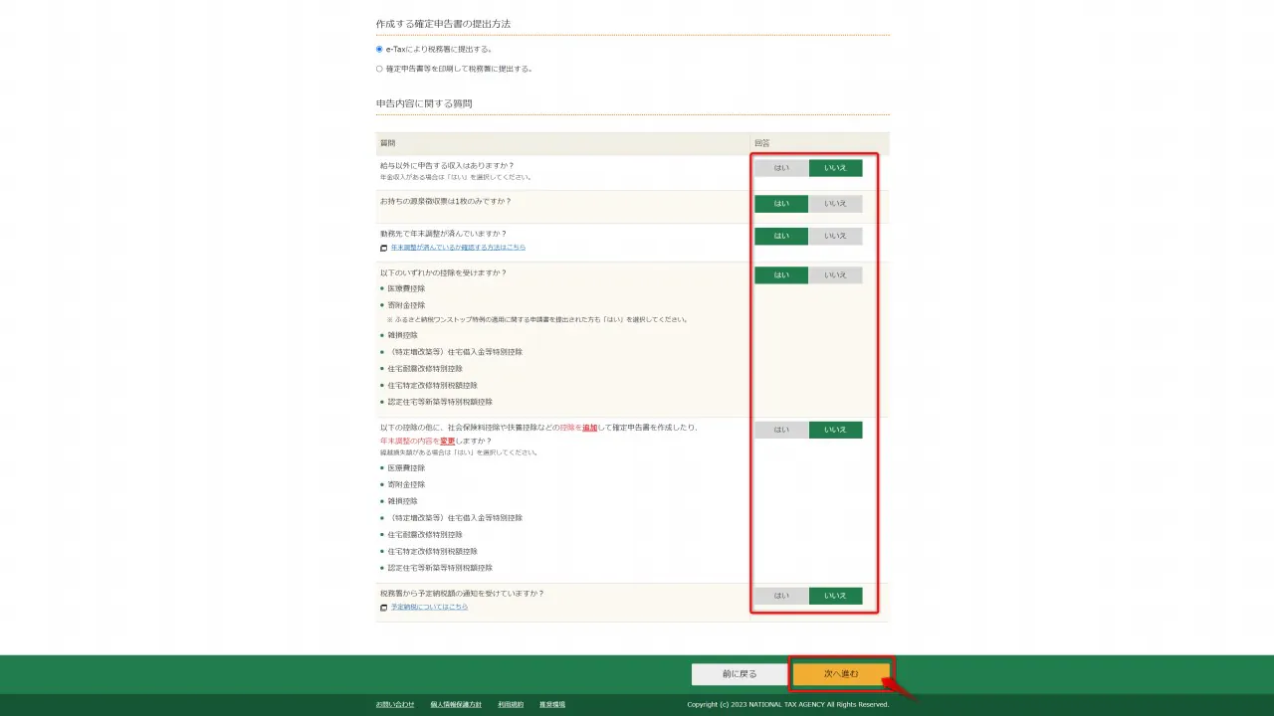The height and width of the screenshot is (716, 1274).
Task: Pick はい for 予定納税額の通知 question
Action: pos(781,596)
